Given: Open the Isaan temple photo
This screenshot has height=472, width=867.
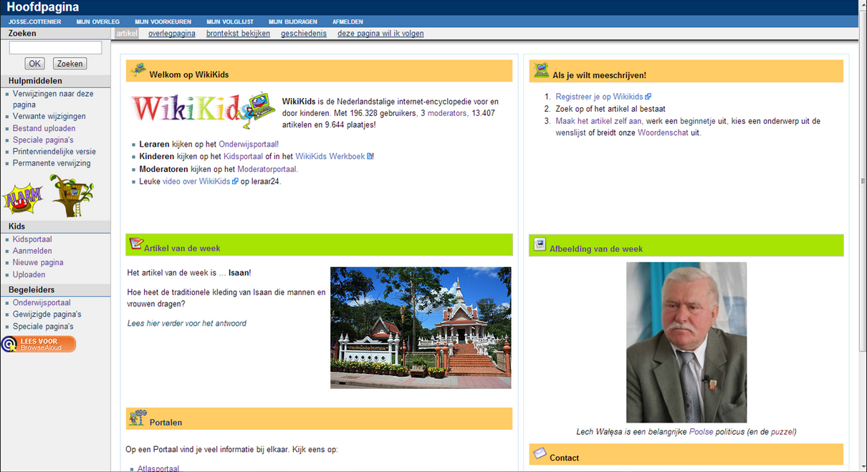Looking at the screenshot, I should (421, 327).
